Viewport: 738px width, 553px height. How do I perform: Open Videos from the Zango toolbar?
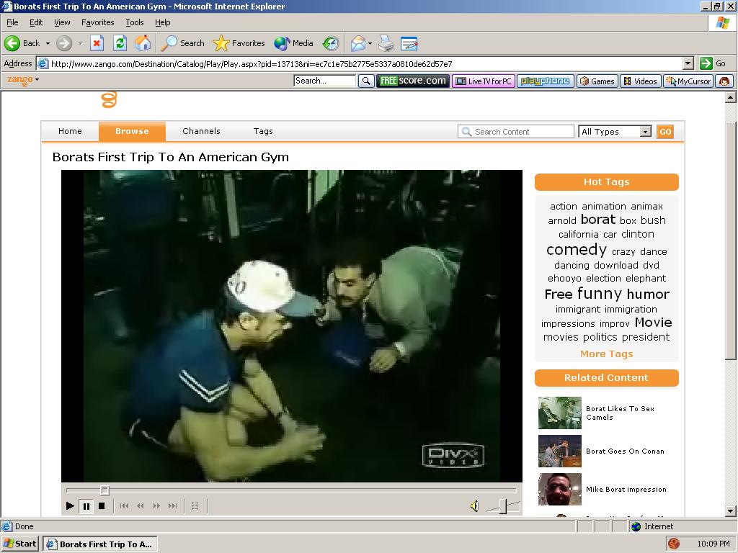[641, 81]
